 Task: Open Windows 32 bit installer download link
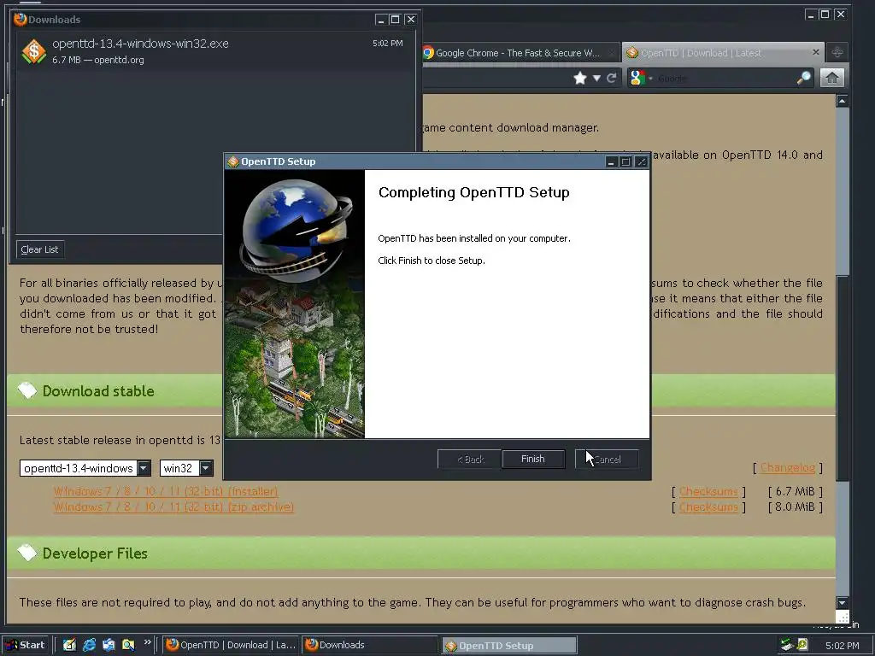coord(166,491)
